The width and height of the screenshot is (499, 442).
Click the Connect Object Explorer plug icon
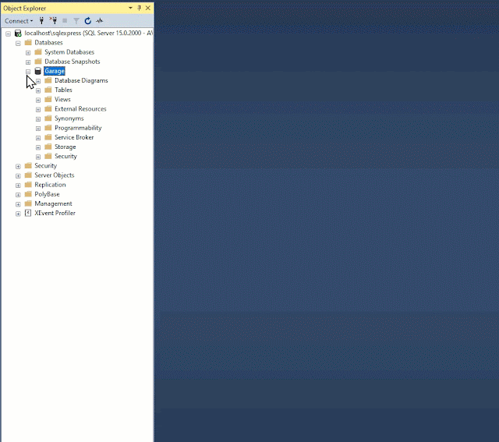click(42, 21)
